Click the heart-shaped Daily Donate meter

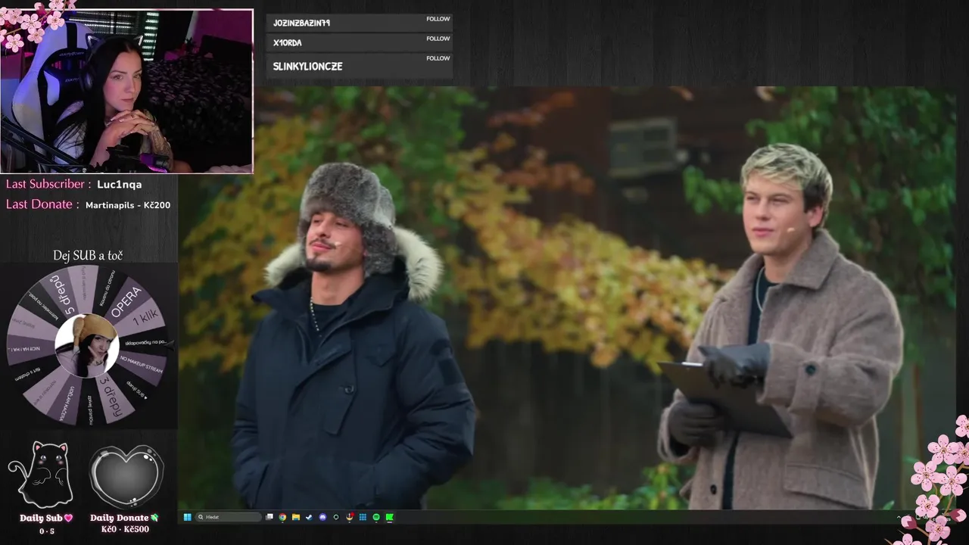tap(126, 476)
